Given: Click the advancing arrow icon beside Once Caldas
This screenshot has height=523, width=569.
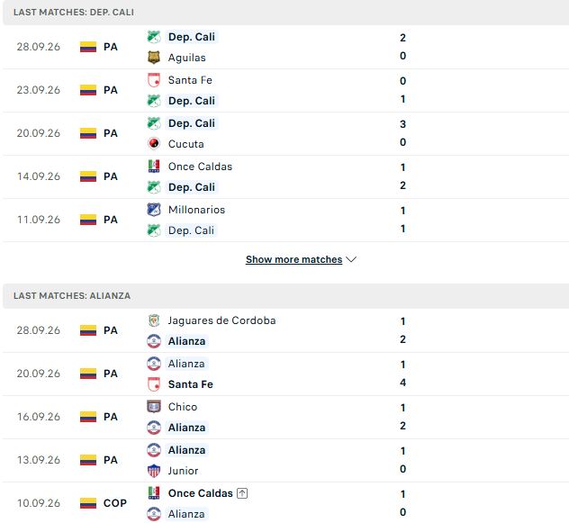Looking at the screenshot, I should click(242, 493).
